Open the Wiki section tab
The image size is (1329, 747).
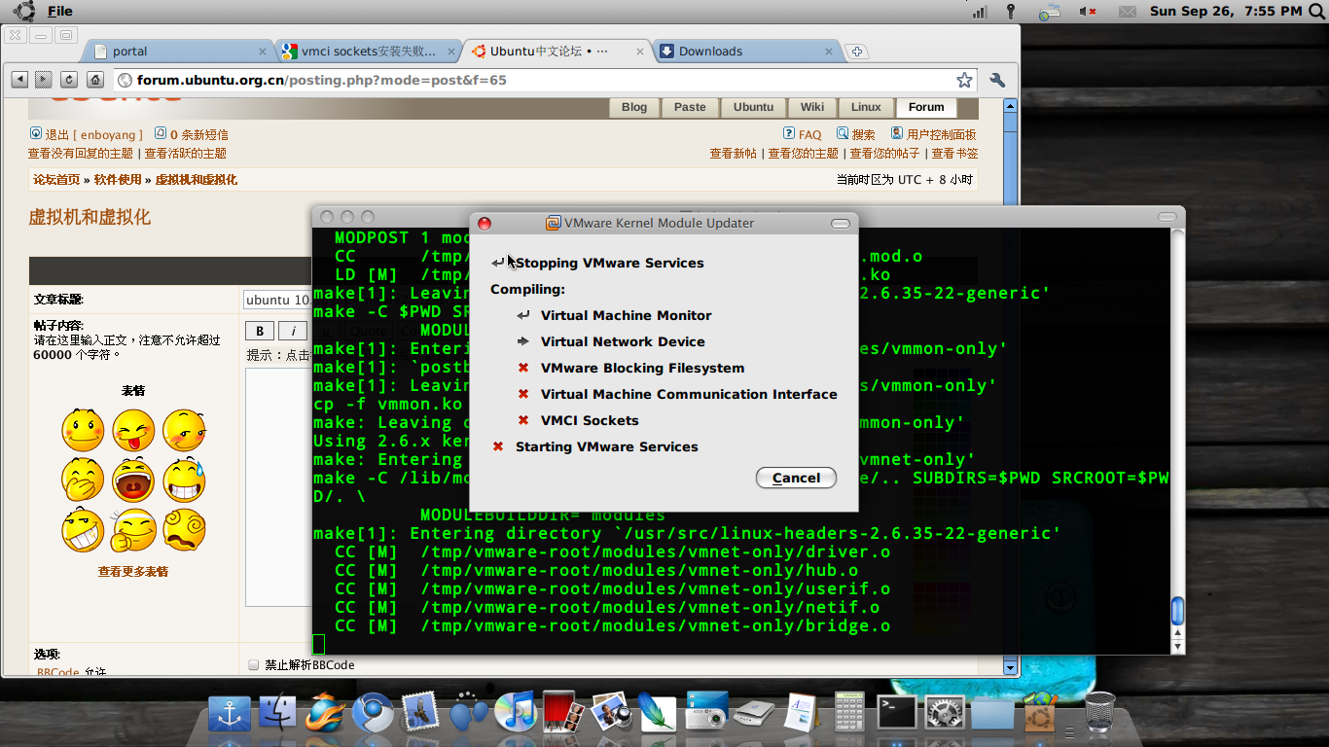(x=812, y=107)
